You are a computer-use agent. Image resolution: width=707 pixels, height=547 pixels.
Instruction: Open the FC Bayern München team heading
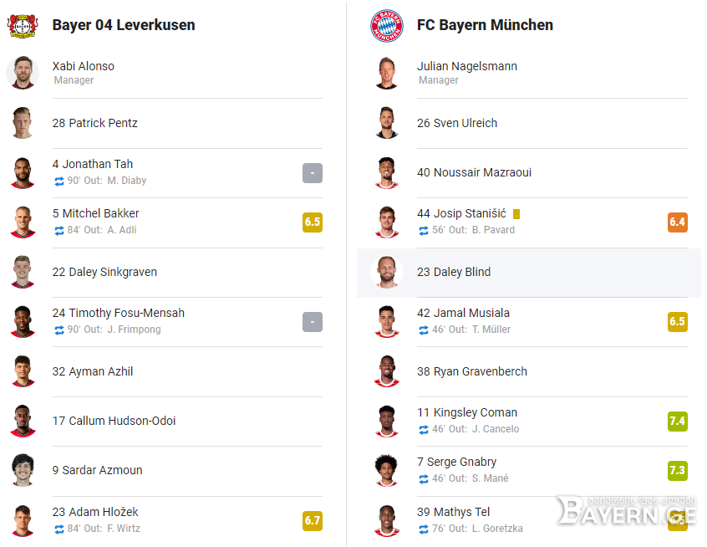pyautogui.click(x=485, y=25)
